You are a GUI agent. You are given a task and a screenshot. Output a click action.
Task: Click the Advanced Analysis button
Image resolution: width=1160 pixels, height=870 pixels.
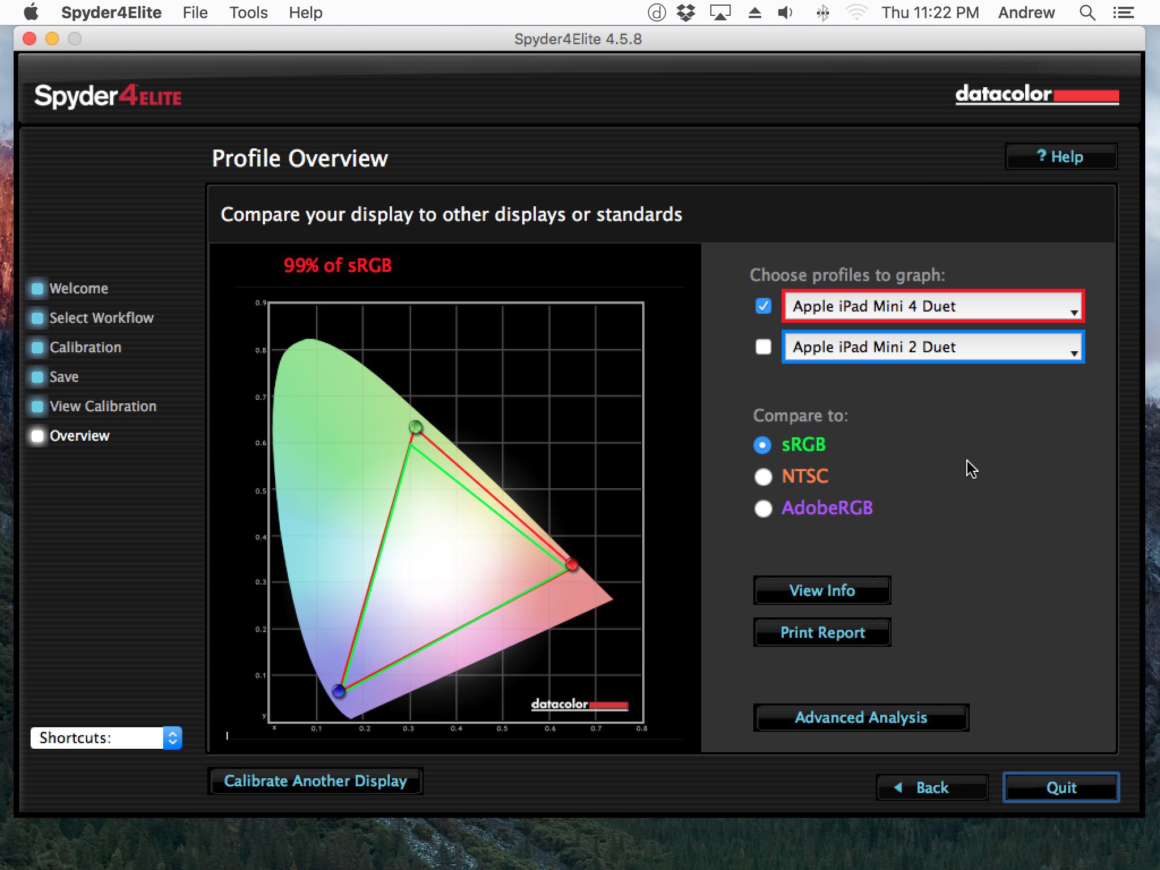860,718
